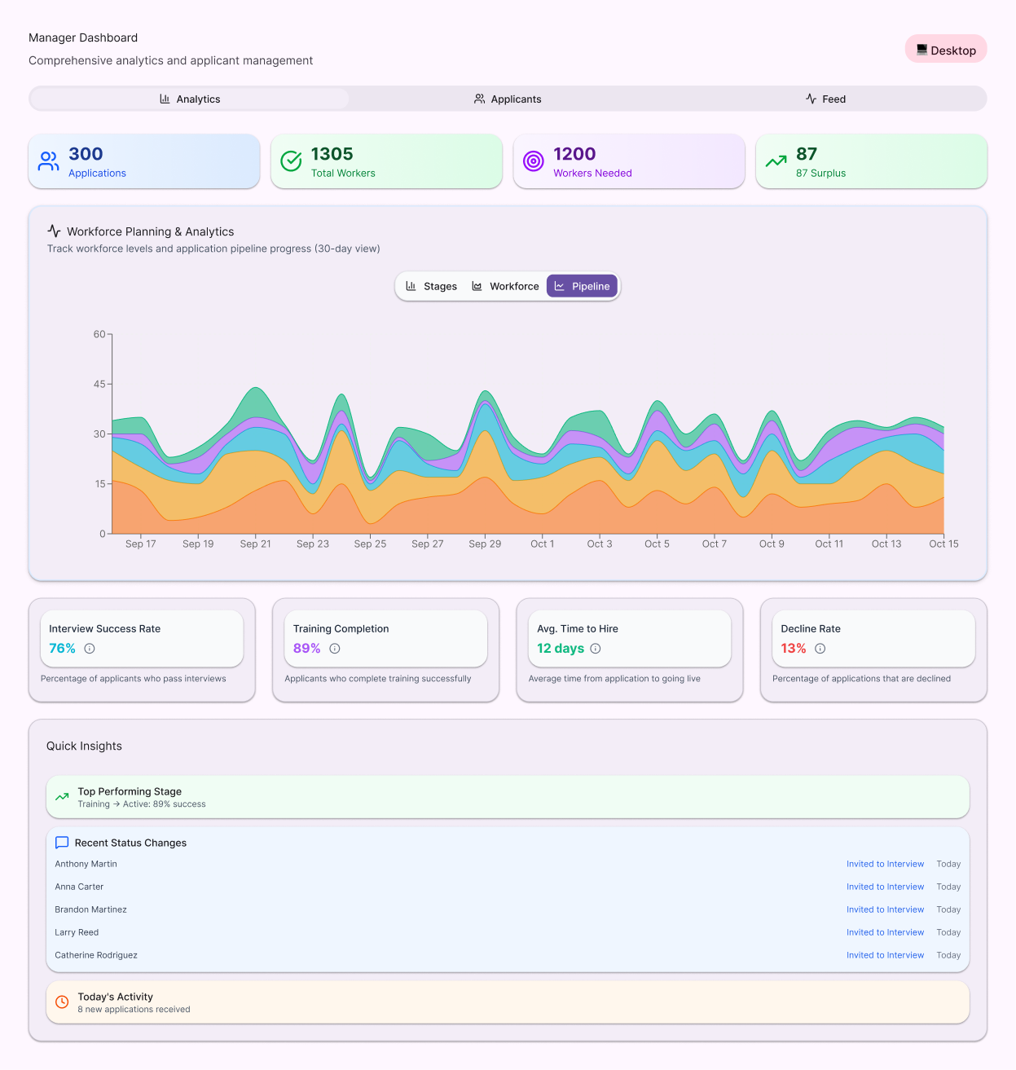Screen dimensions: 1016x1070
Task: Click the Applications people icon
Action: 47,161
